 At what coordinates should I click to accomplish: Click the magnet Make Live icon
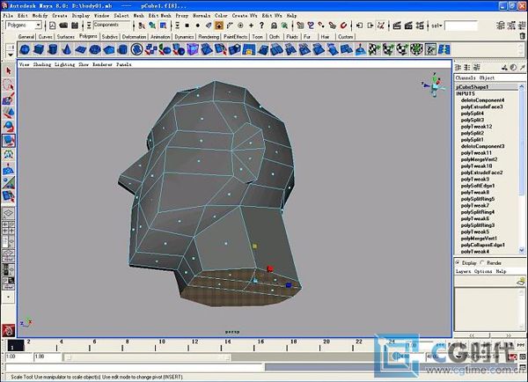(x=343, y=26)
